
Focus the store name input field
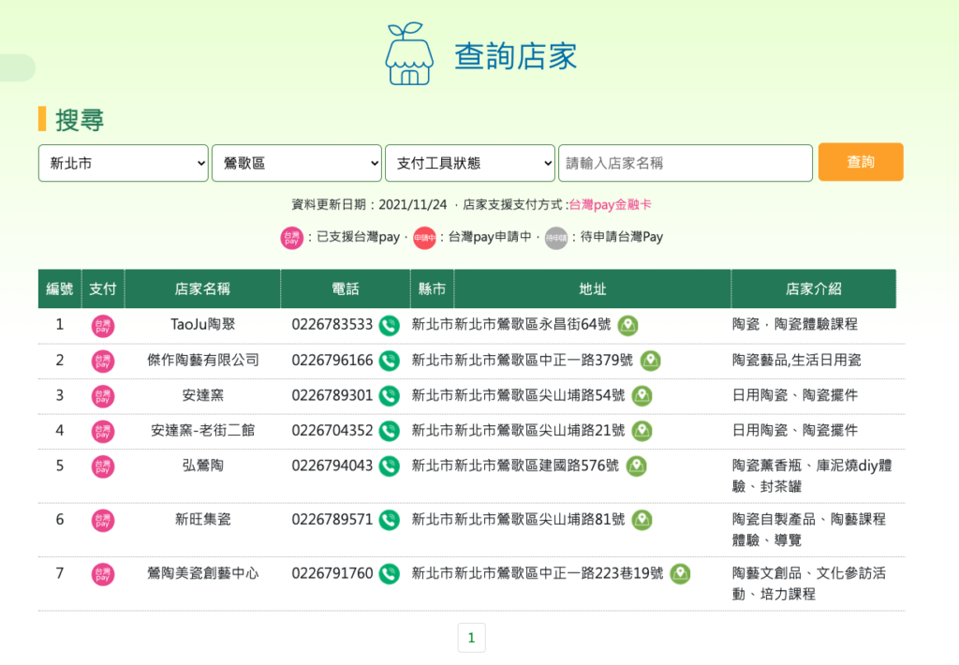point(685,163)
